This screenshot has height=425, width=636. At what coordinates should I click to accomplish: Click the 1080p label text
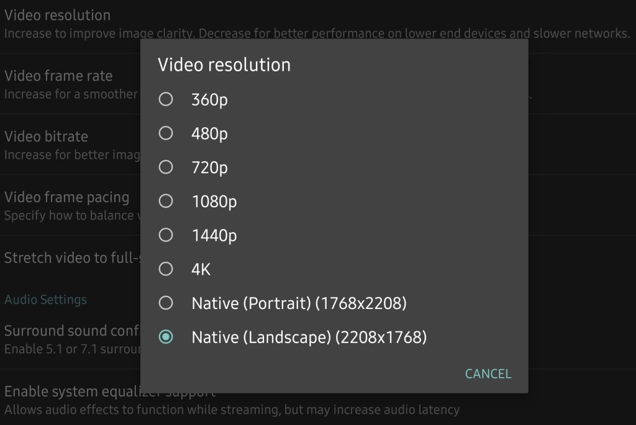point(214,202)
